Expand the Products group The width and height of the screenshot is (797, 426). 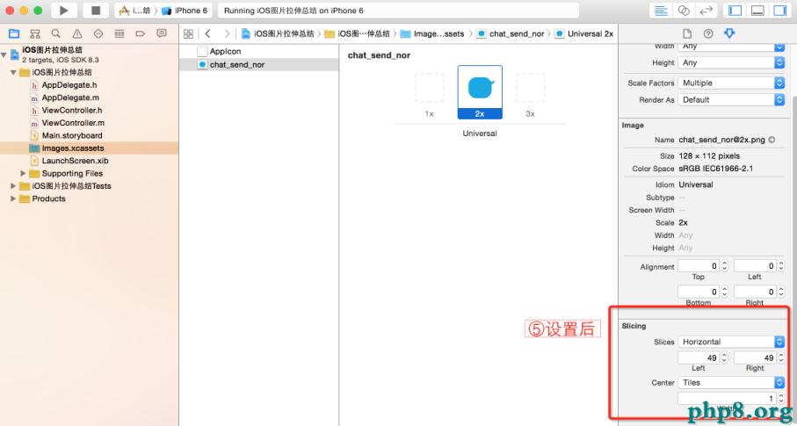click(x=13, y=199)
